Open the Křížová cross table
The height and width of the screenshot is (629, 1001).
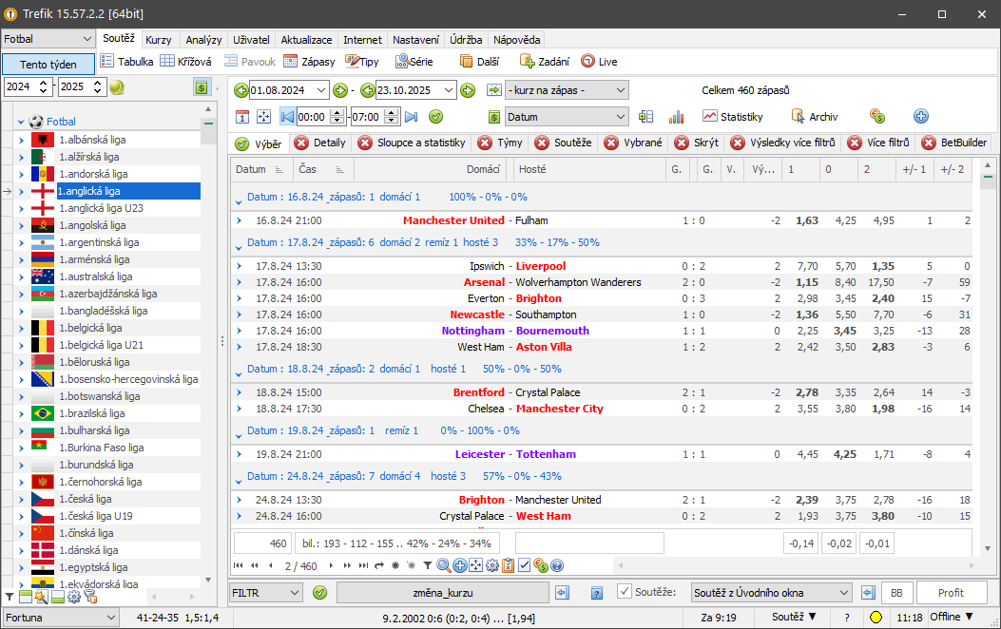click(x=185, y=62)
